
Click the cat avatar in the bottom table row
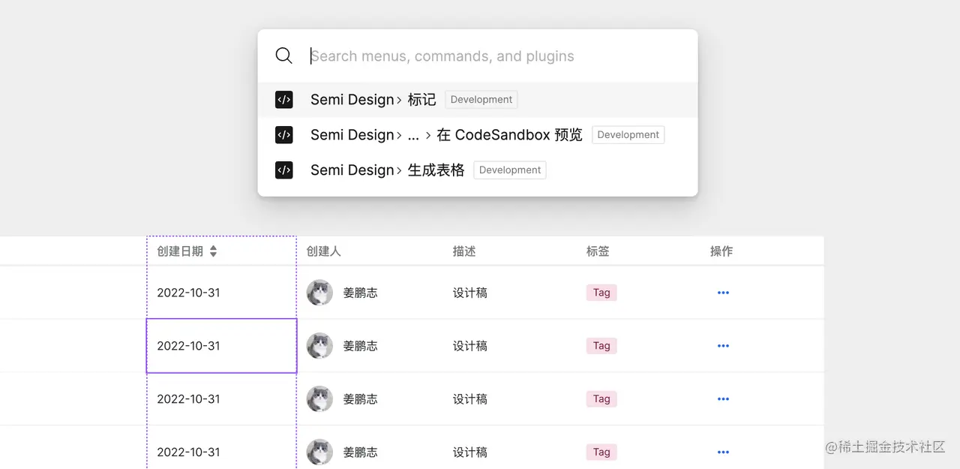click(x=319, y=452)
